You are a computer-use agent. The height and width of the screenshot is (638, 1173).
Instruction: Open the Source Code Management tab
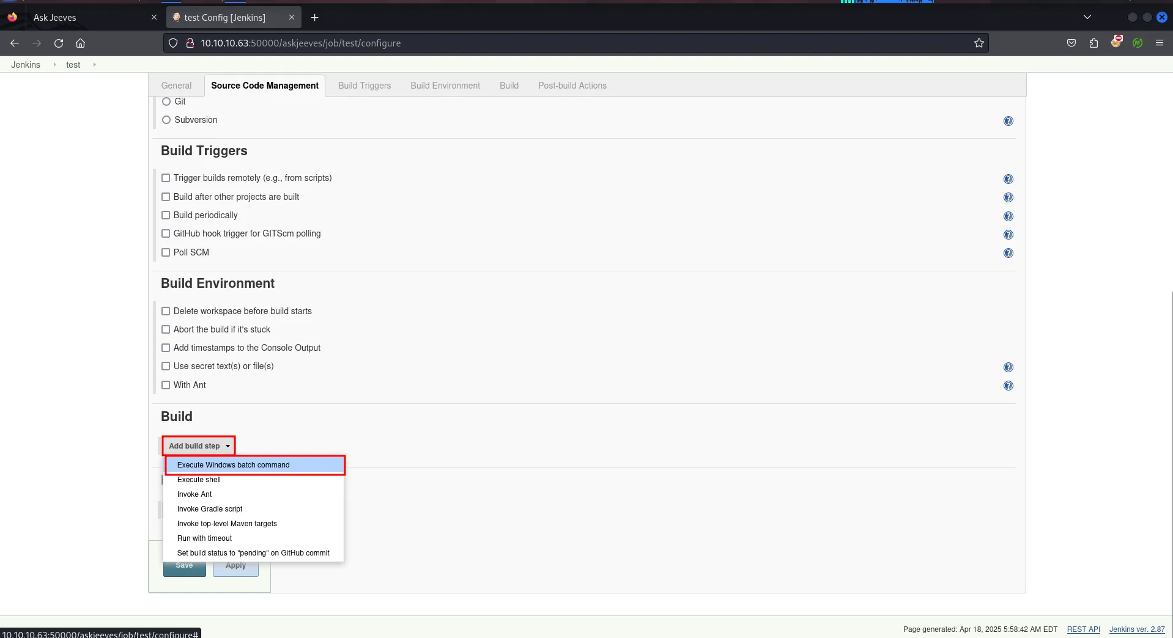(265, 86)
